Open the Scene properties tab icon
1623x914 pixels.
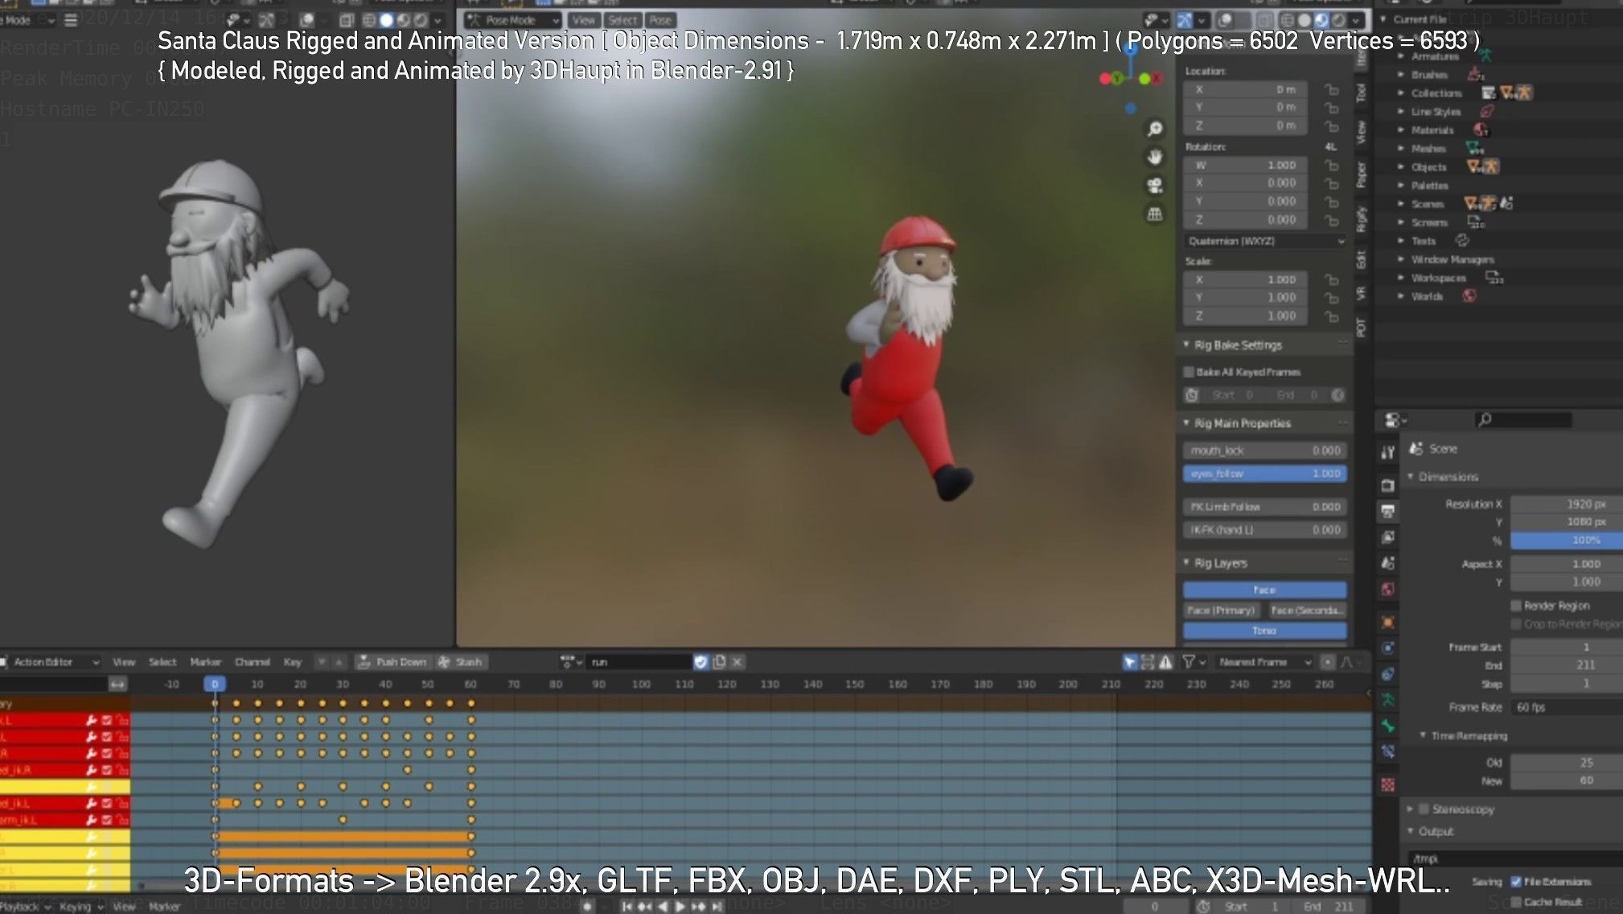pos(1387,563)
